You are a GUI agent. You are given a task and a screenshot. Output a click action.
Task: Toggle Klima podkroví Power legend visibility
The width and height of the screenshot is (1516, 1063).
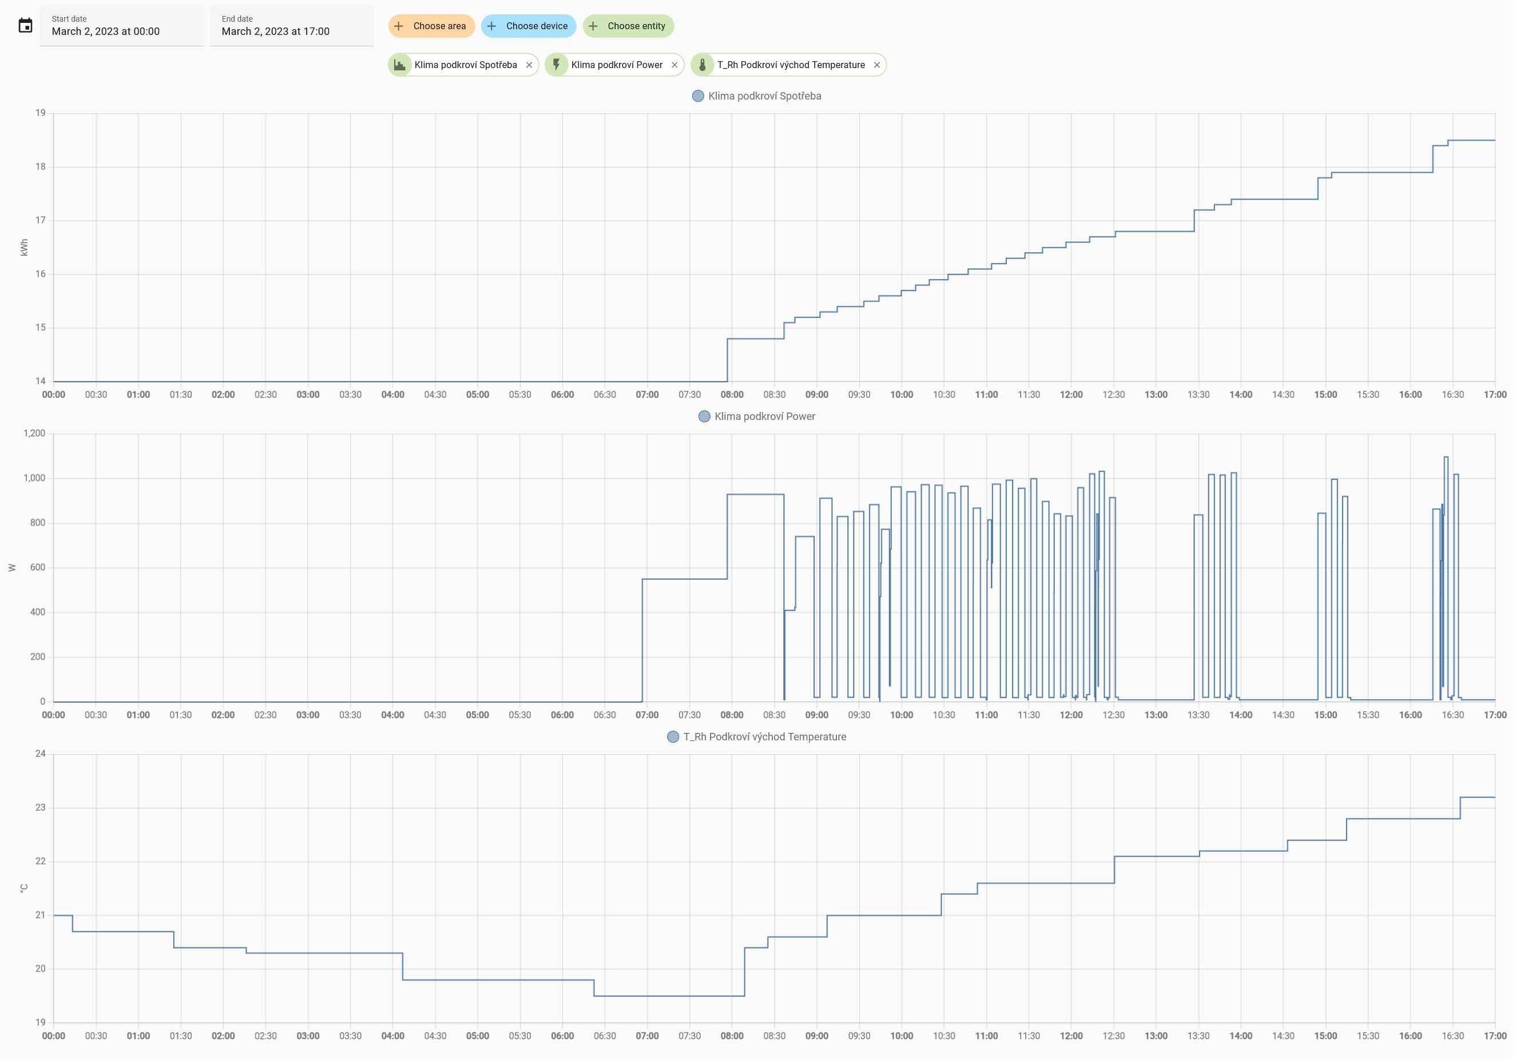point(764,416)
